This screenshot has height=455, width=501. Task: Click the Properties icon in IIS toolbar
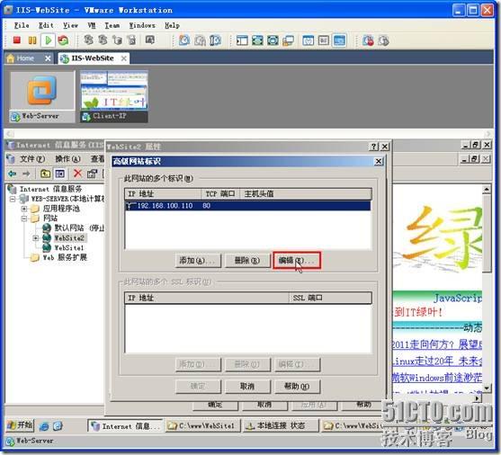(x=93, y=174)
